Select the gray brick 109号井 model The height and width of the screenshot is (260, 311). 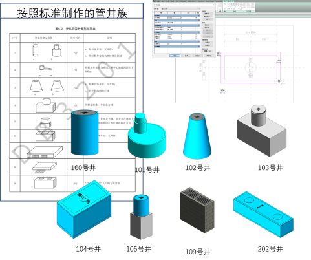(x=197, y=210)
